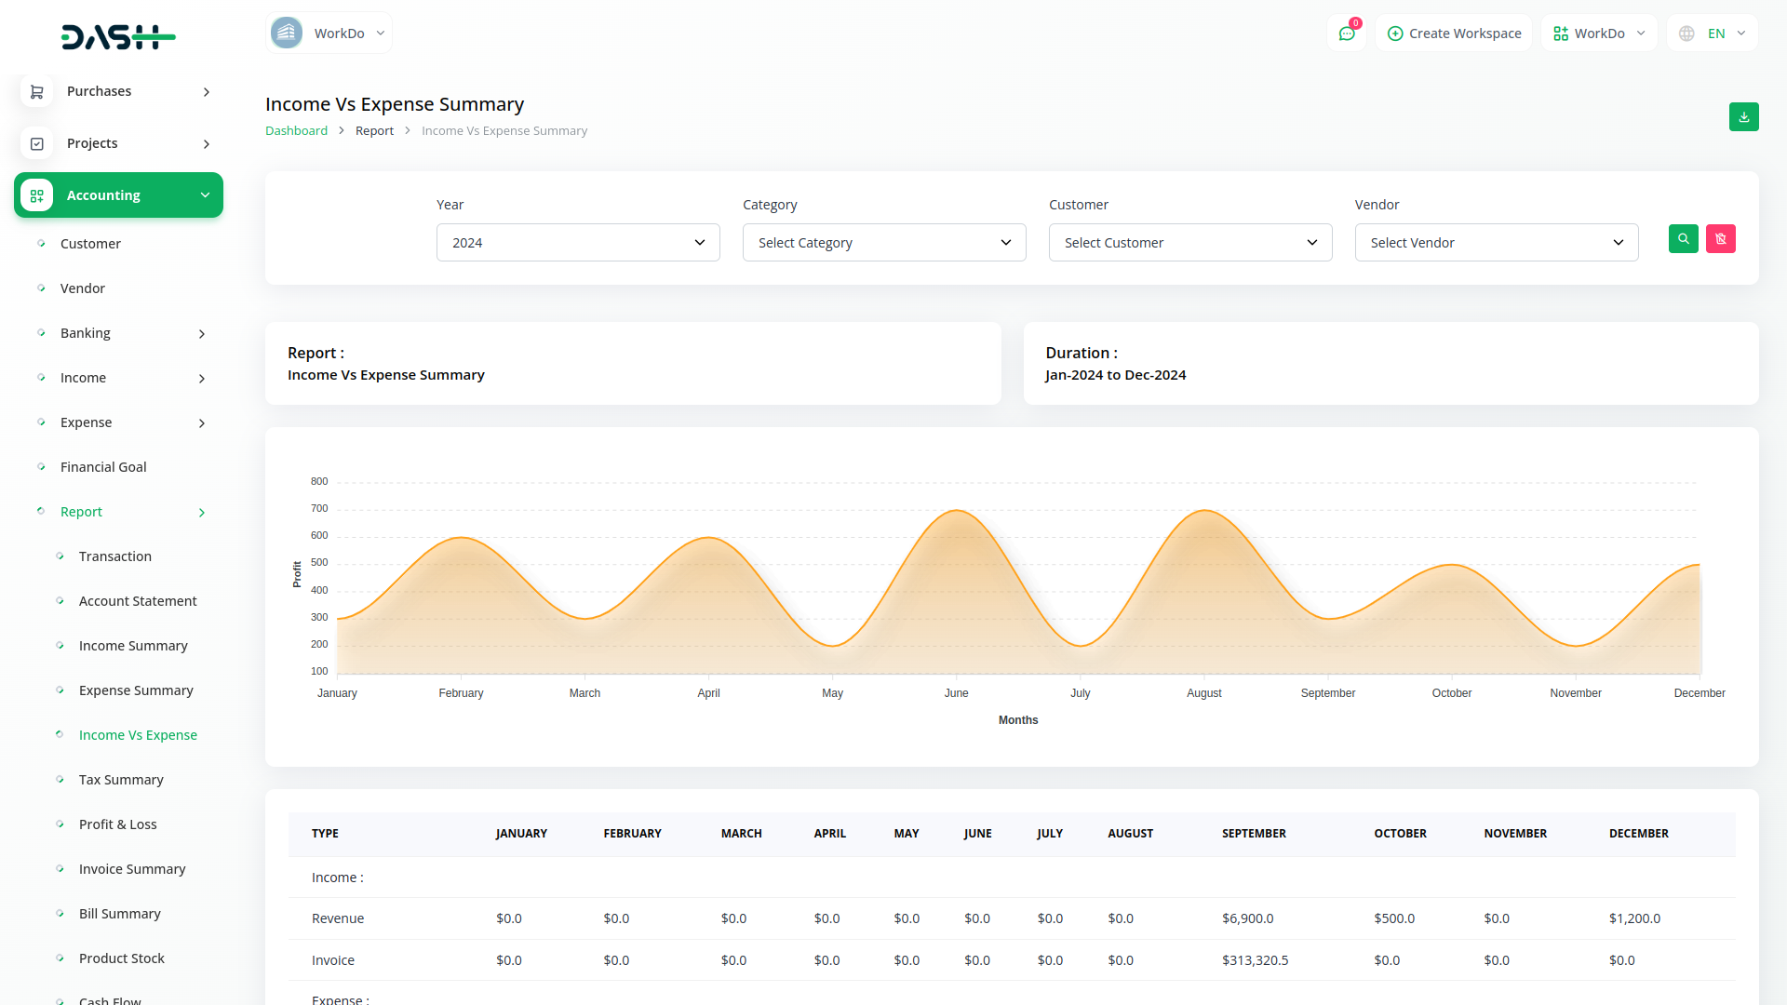Click the Create Workspace button
Image resolution: width=1787 pixels, height=1005 pixels.
click(1454, 33)
